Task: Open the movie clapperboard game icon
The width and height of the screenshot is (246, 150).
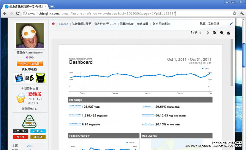Action: point(19,78)
